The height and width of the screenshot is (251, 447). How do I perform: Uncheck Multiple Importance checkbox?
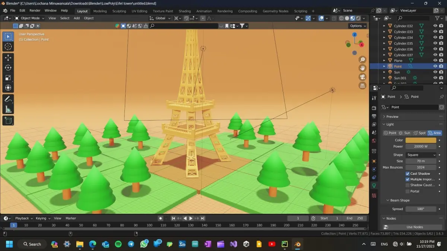[408, 179]
